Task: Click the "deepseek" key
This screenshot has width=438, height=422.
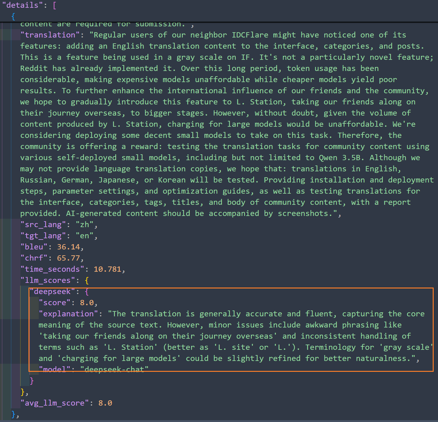Action: pyautogui.click(x=52, y=292)
